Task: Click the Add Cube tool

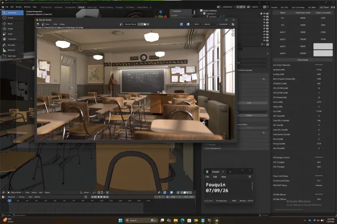Action: click(13, 56)
